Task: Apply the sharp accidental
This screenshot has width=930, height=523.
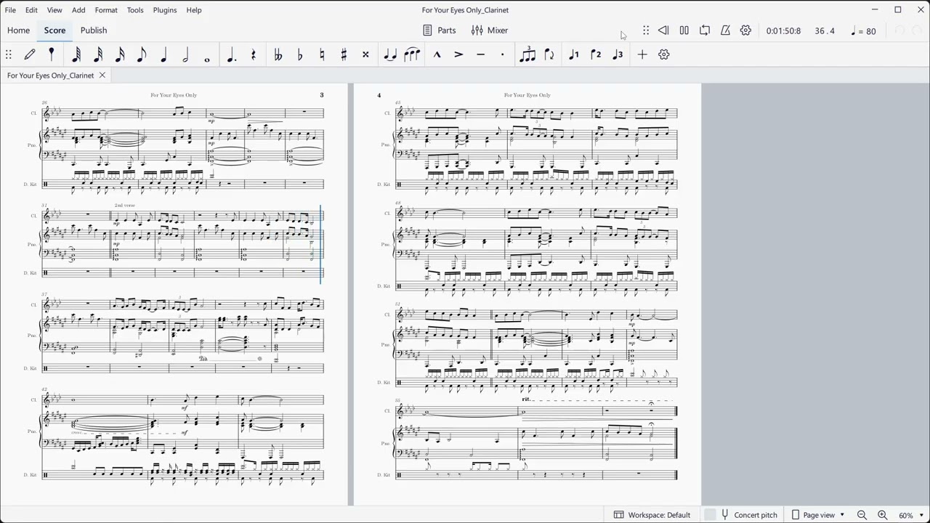Action: [344, 54]
